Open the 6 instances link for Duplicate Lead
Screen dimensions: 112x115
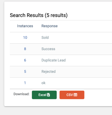pos(25,60)
